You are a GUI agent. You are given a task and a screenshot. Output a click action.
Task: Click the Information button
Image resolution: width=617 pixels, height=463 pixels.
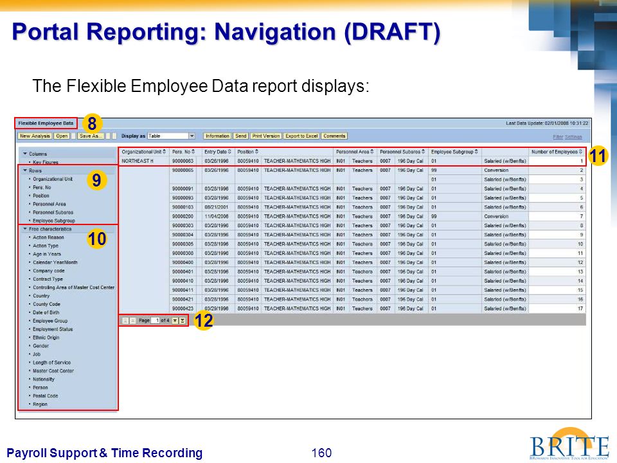(217, 136)
